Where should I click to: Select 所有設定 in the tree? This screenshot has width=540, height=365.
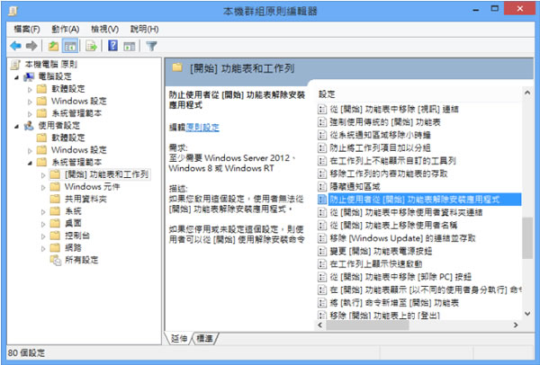tap(82, 260)
